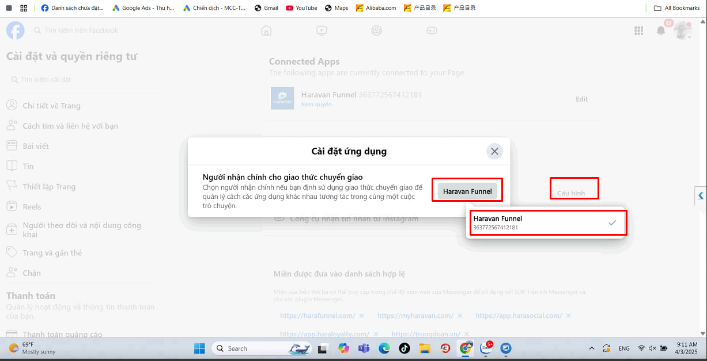Open TikTok from taskbar

coord(404,348)
